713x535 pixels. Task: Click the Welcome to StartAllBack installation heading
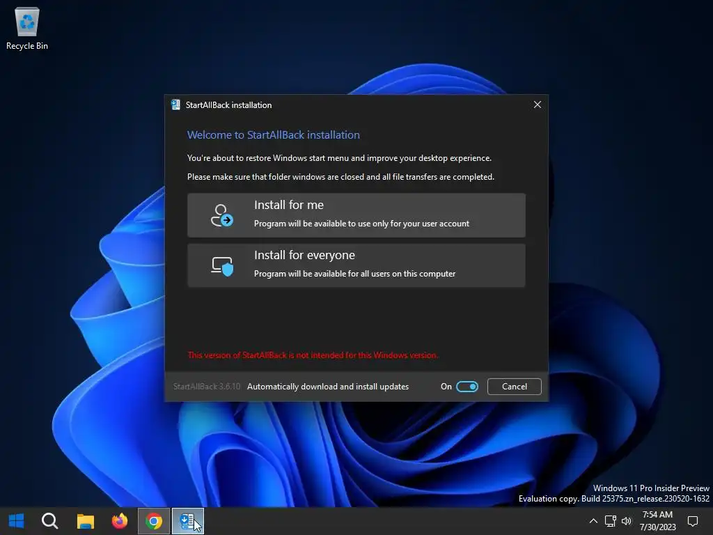[273, 134]
